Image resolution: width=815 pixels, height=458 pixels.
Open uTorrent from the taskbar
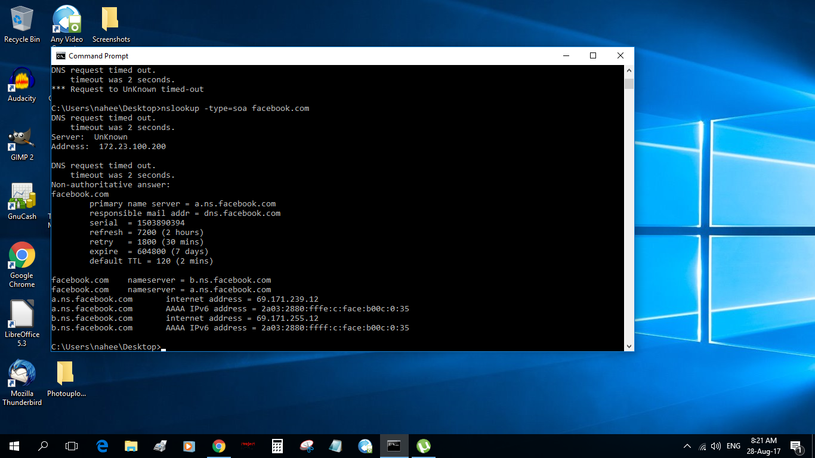point(423,446)
